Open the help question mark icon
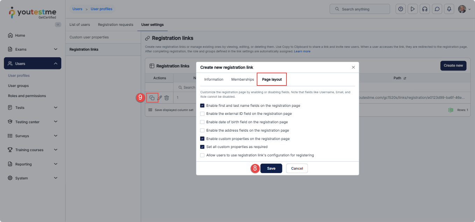The width and height of the screenshot is (475, 222). coord(400,9)
